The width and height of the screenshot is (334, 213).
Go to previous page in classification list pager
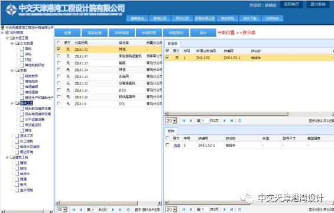81,210
